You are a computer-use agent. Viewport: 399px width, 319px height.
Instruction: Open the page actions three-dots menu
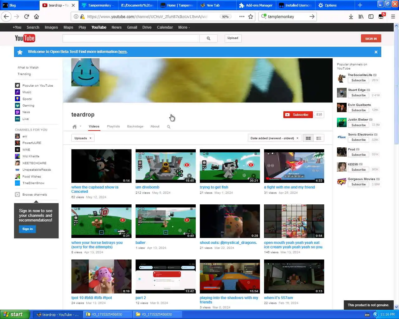[242, 17]
